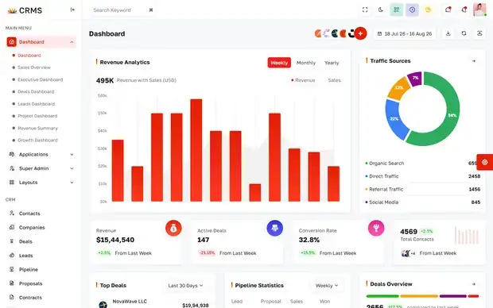Click the Super Admin sidebar icon

coord(12,168)
